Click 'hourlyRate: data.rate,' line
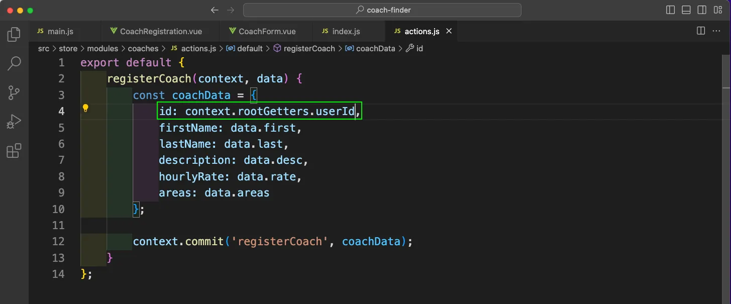731x304 pixels. 231,177
